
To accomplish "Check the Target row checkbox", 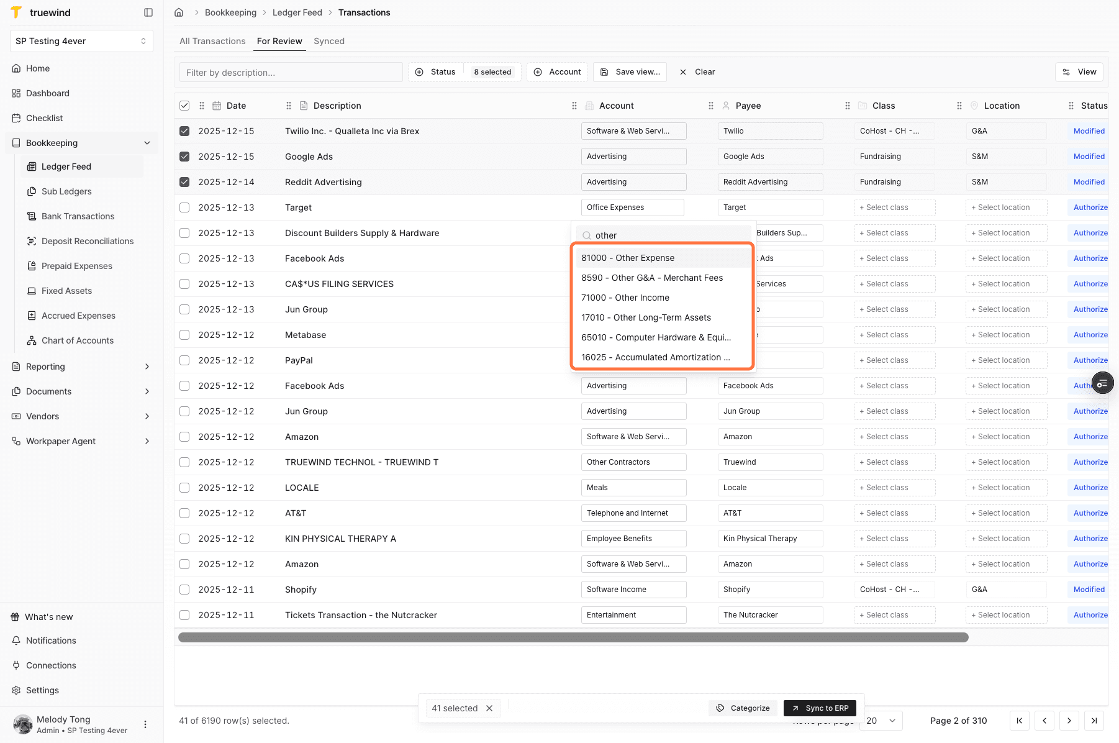I will [184, 207].
